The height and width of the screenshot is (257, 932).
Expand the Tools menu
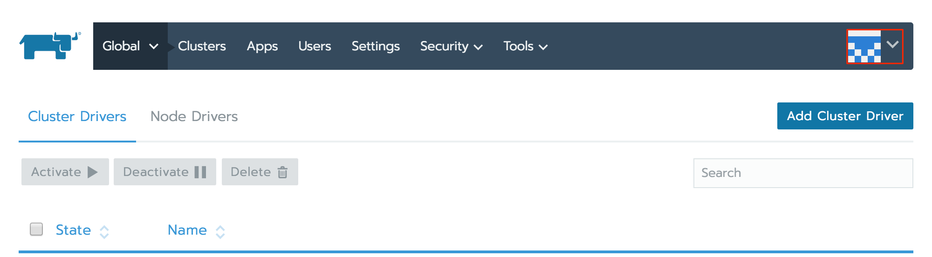(525, 46)
